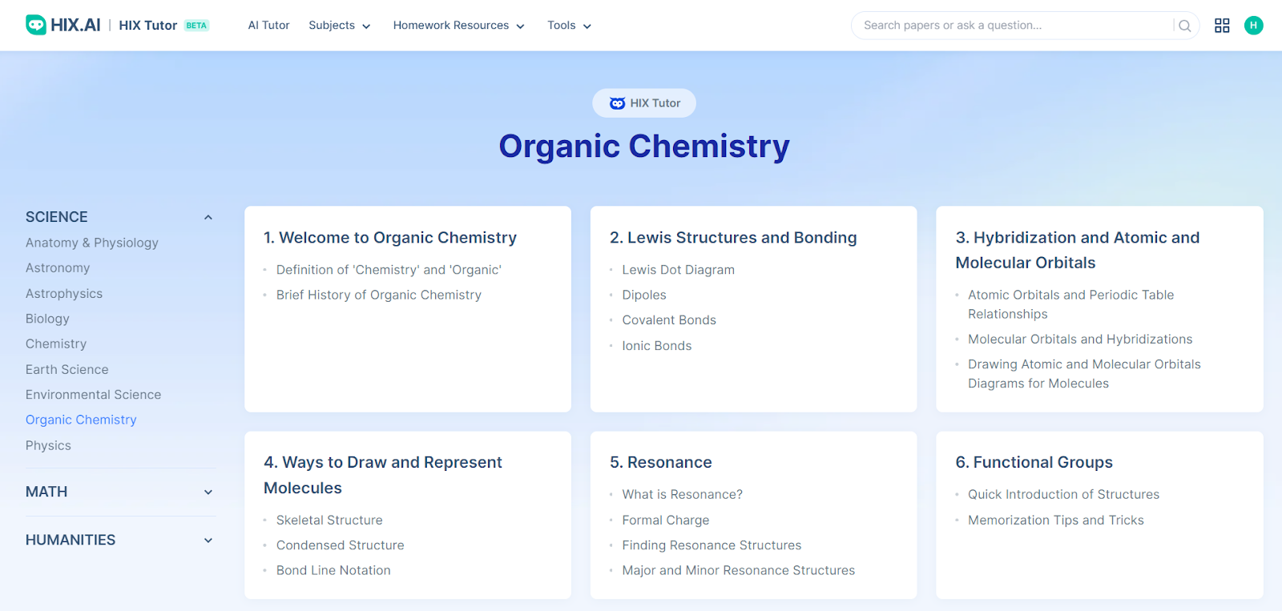Select Chemistry in sidebar

(56, 344)
